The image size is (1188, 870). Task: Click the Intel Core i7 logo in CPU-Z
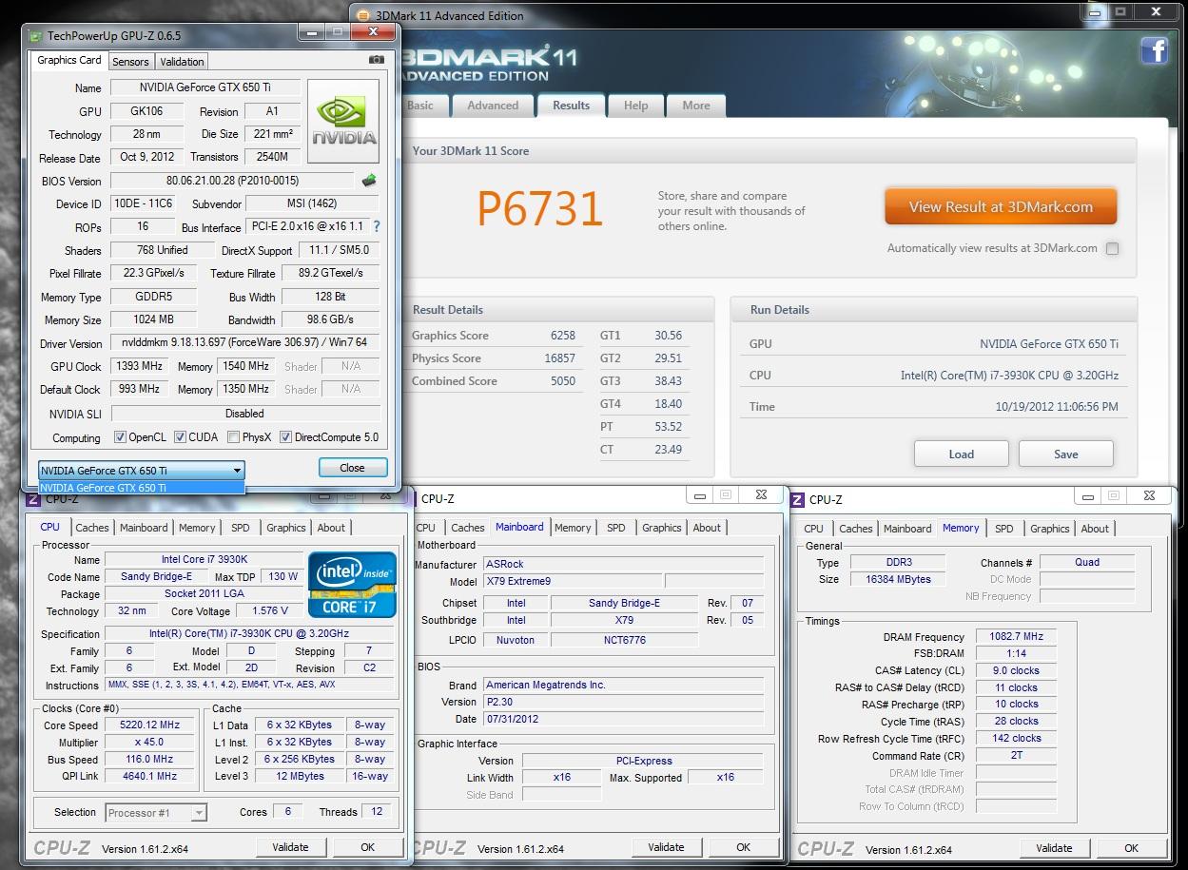352,585
